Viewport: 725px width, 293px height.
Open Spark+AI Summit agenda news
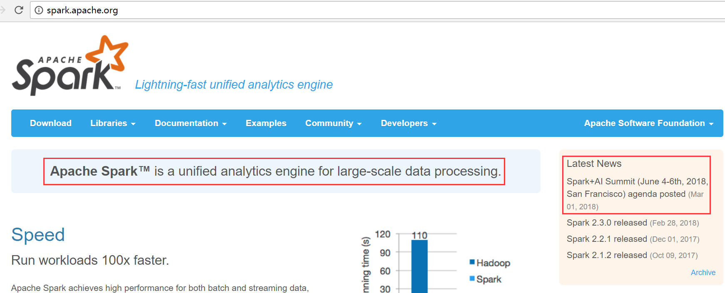pos(637,188)
